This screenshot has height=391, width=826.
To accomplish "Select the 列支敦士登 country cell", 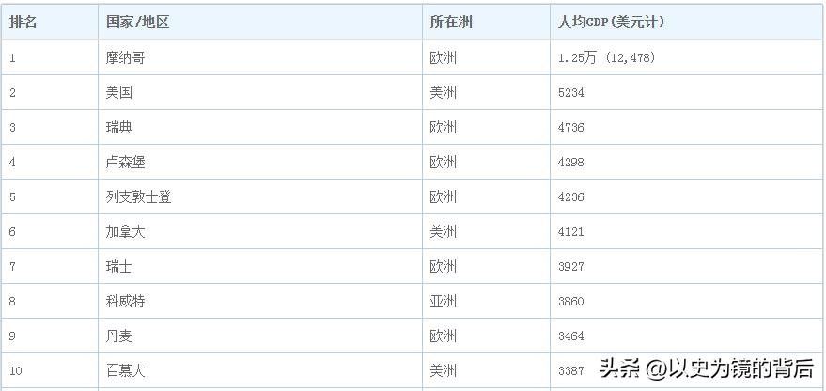I will pos(139,196).
